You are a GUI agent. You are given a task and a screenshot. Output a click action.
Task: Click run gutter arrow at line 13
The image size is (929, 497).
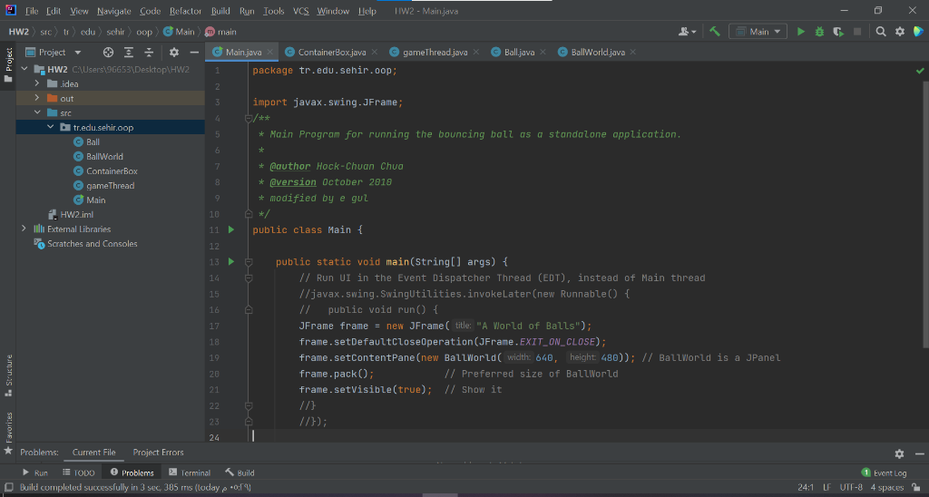click(x=231, y=261)
